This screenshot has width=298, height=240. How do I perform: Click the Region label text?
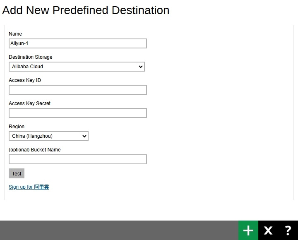[17, 127]
